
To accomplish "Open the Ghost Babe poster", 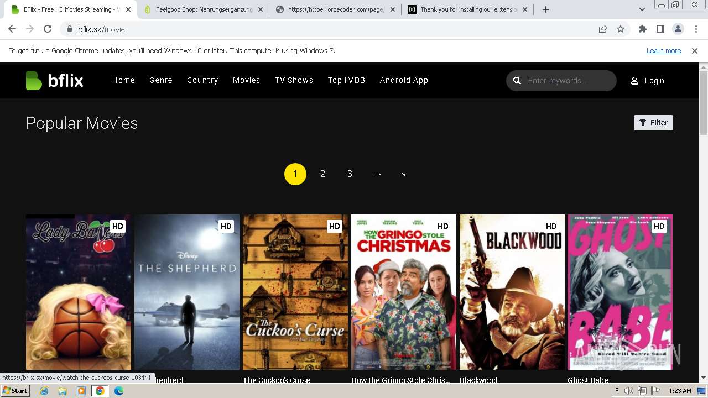I will click(620, 292).
